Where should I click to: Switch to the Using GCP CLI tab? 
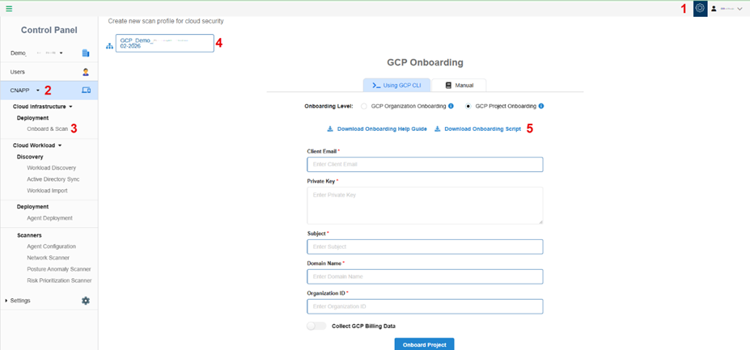(396, 85)
